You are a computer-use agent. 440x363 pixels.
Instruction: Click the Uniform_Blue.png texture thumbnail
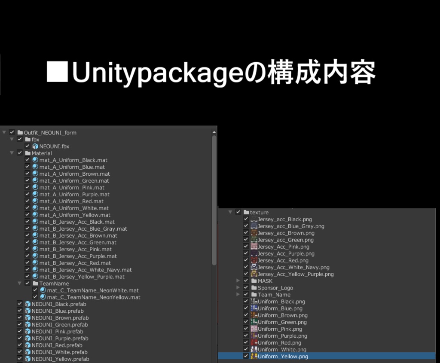(x=254, y=308)
